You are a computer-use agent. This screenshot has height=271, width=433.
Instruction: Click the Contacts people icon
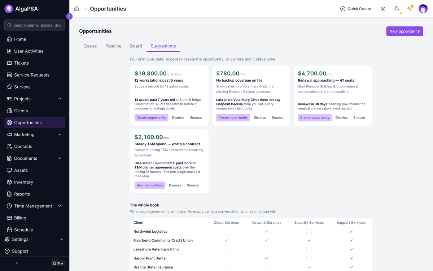pyautogui.click(x=9, y=146)
